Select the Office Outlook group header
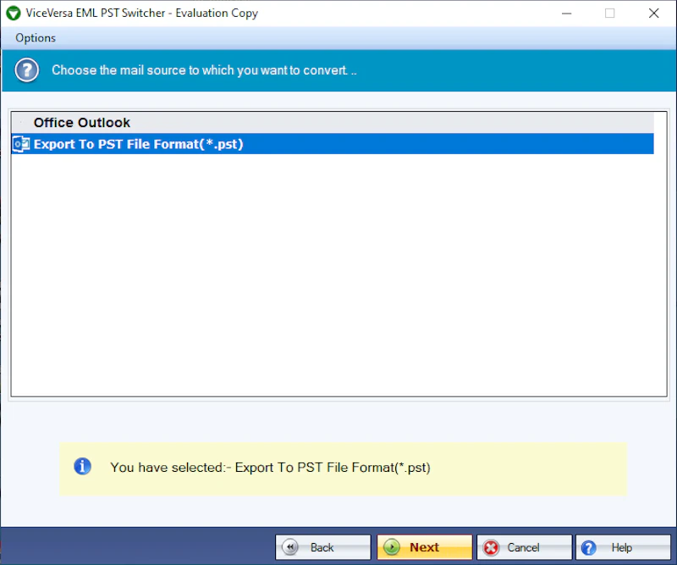The width and height of the screenshot is (677, 565). pos(333,123)
